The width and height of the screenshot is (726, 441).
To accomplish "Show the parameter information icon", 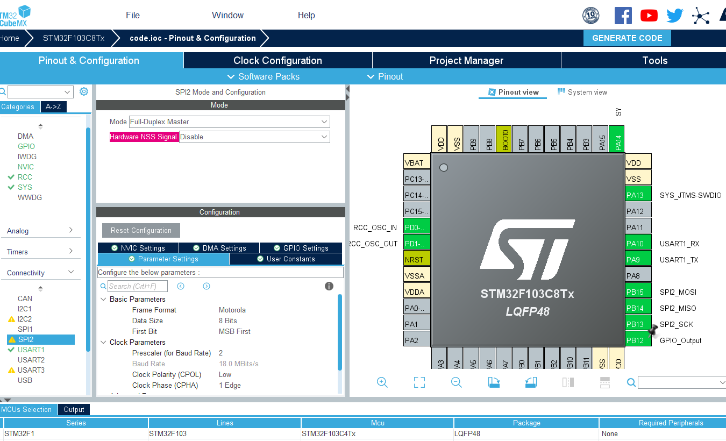I will tap(329, 286).
